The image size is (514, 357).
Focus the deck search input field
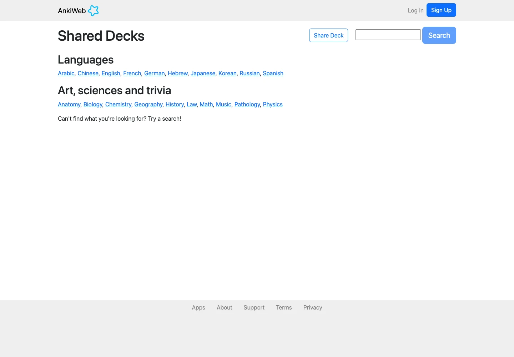(x=388, y=35)
